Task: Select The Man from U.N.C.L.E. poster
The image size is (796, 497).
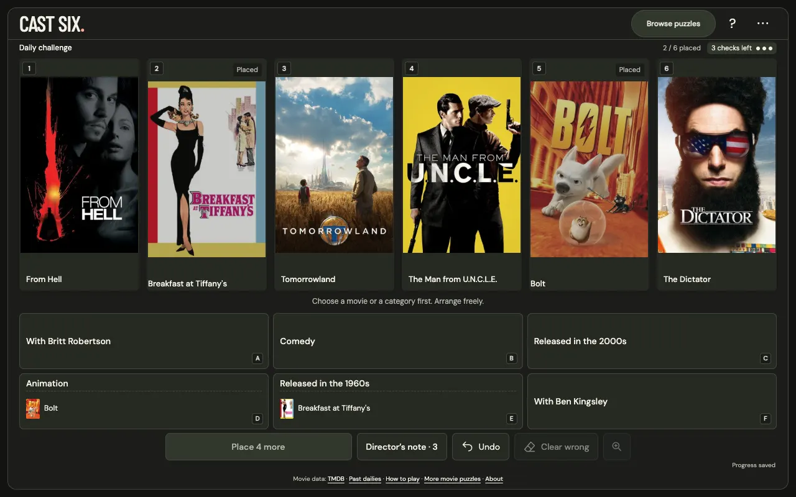Action: (461, 165)
